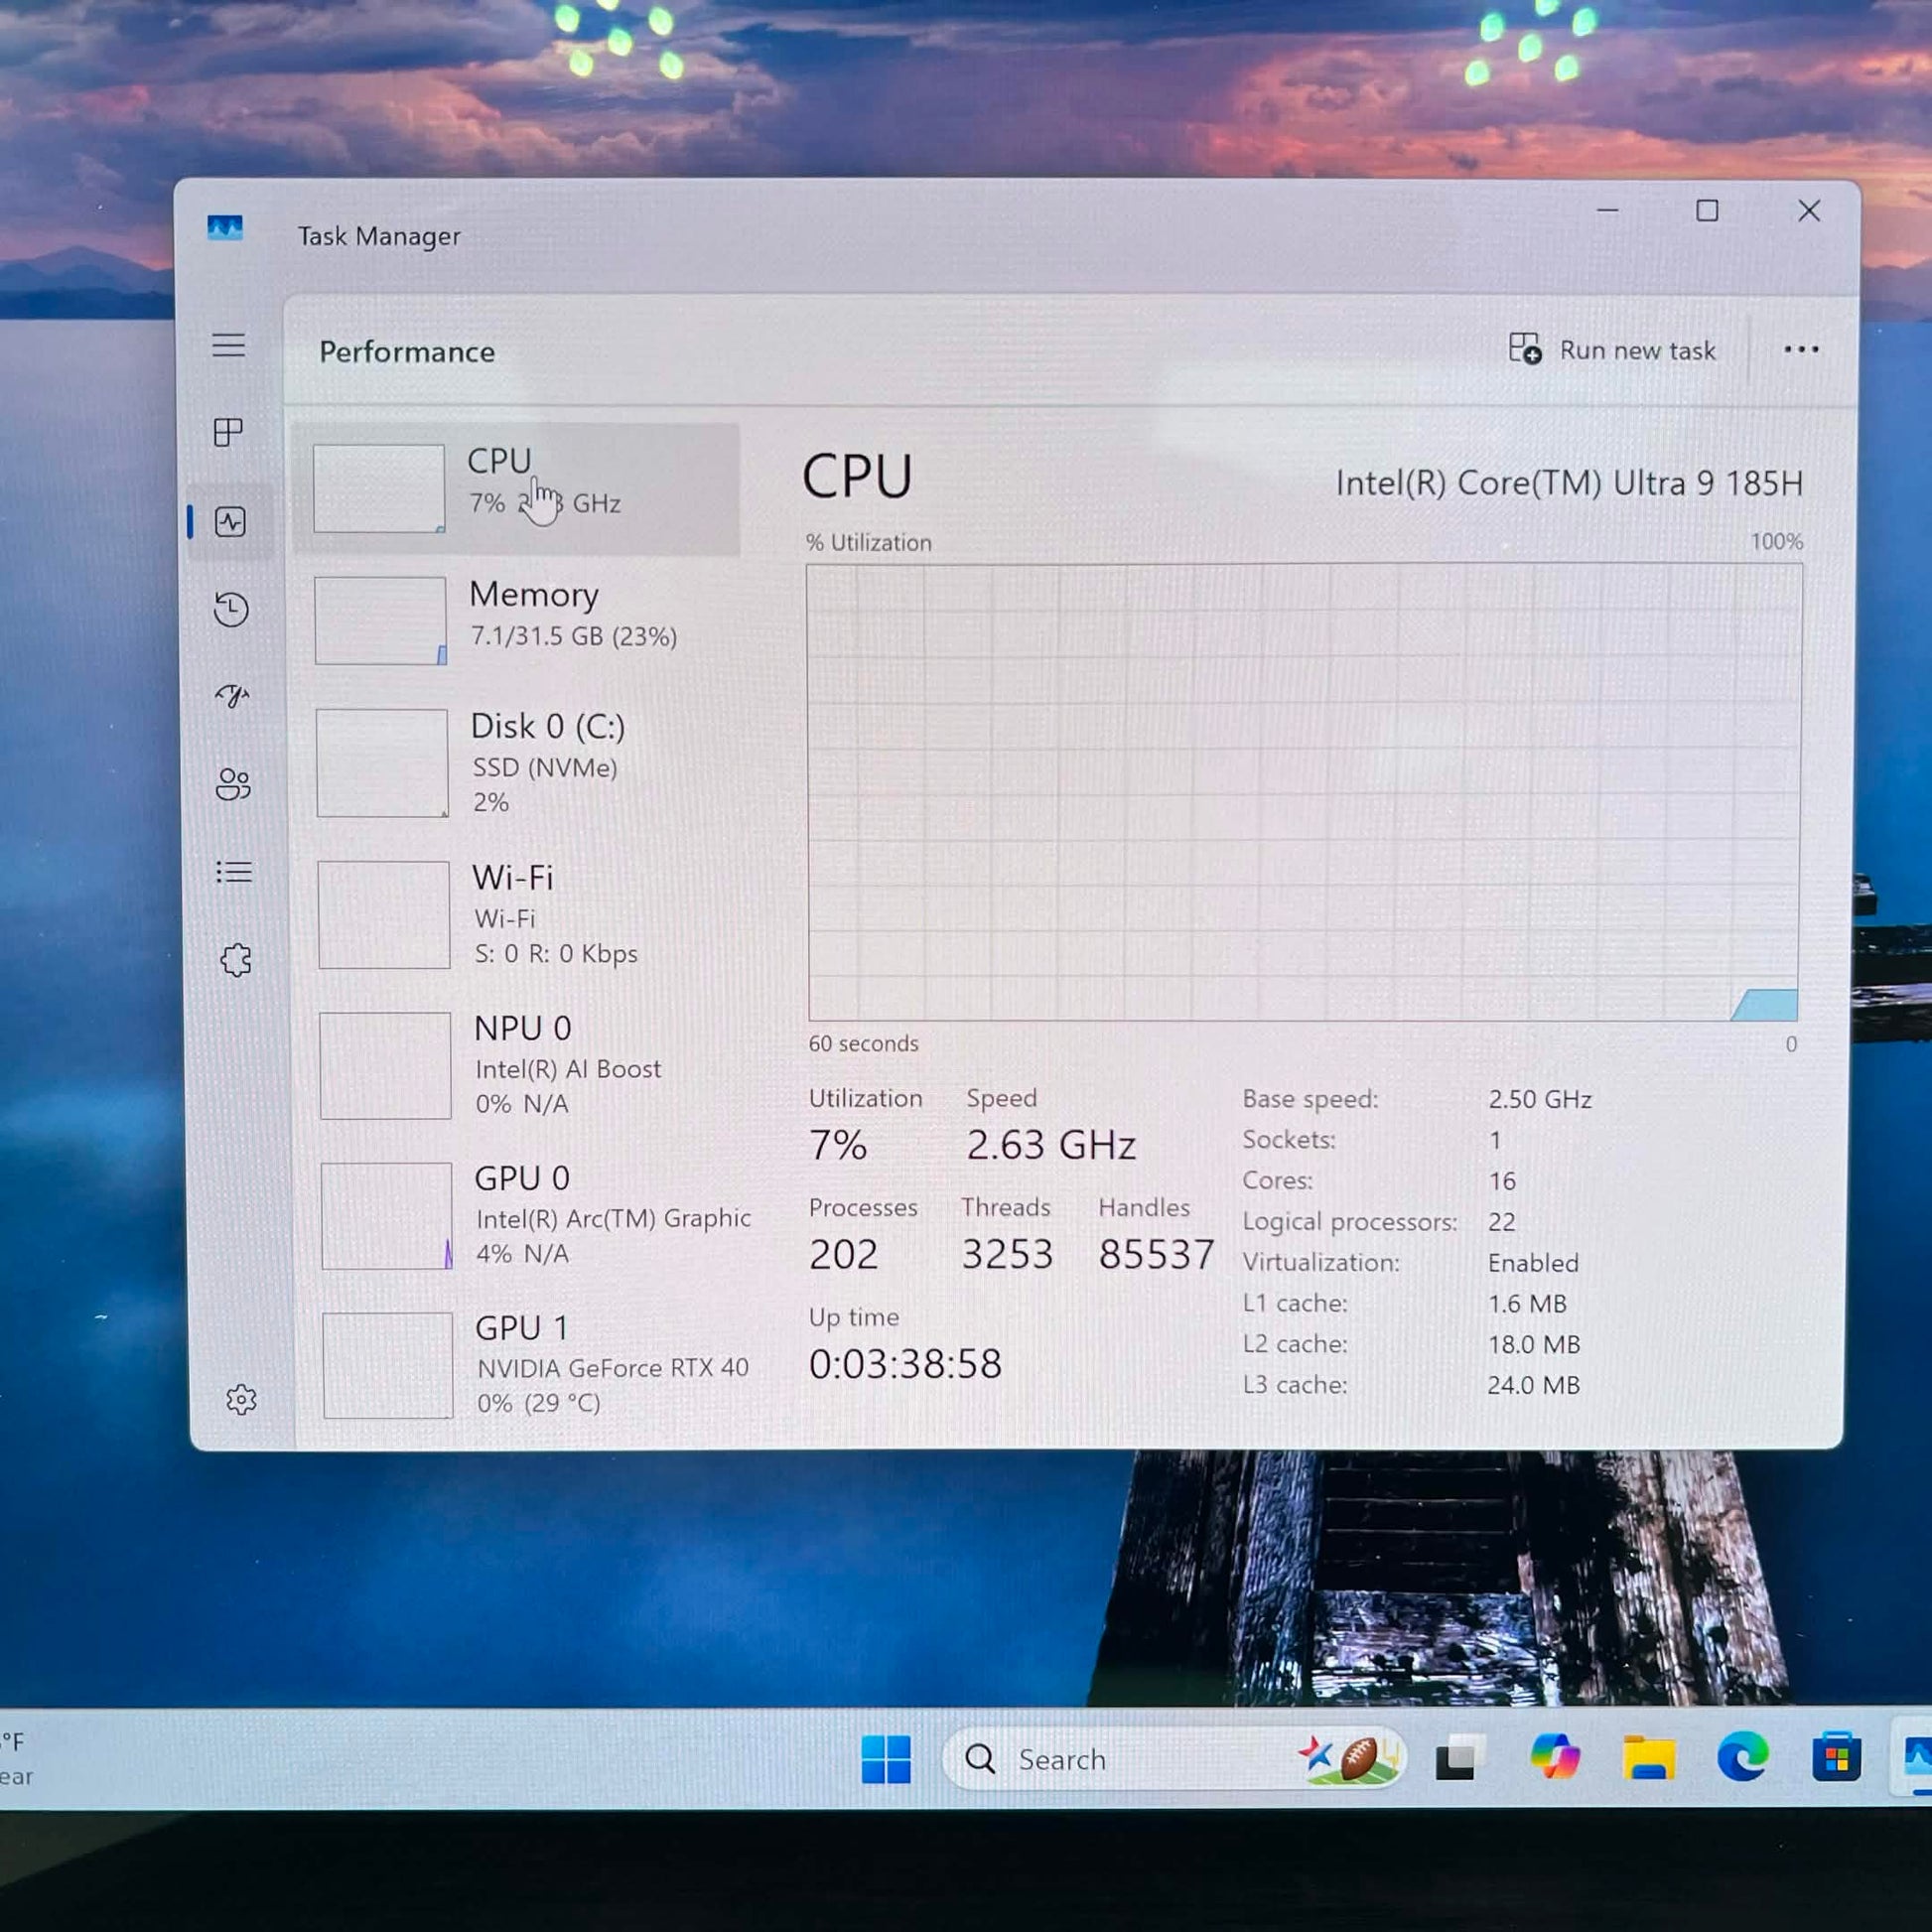
Task: Open the Windows Start menu
Action: [886, 1759]
